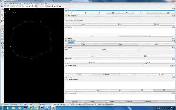This screenshot has width=176, height=110.
Task: Click the Add button in Tags panel
Action: click(83, 24)
